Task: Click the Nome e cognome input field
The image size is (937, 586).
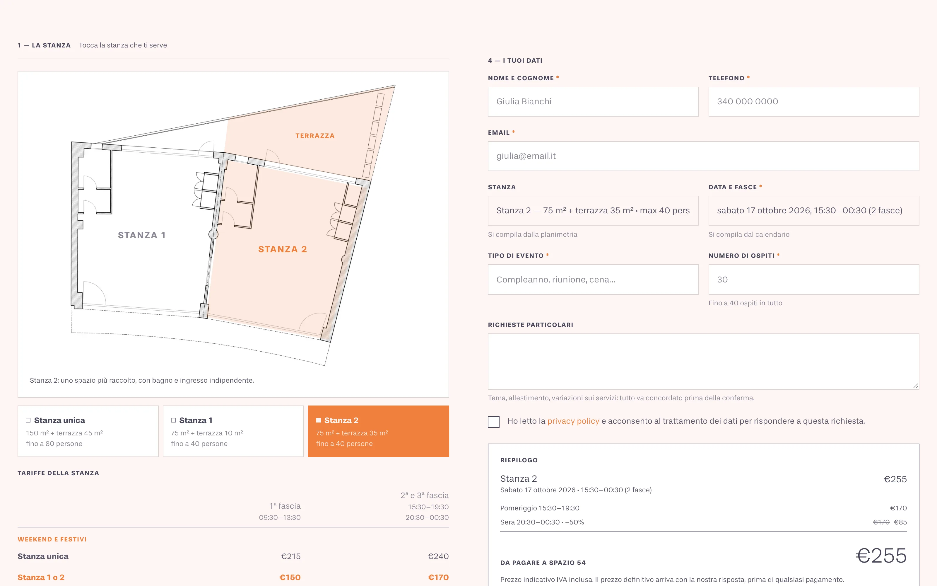Action: coord(593,102)
